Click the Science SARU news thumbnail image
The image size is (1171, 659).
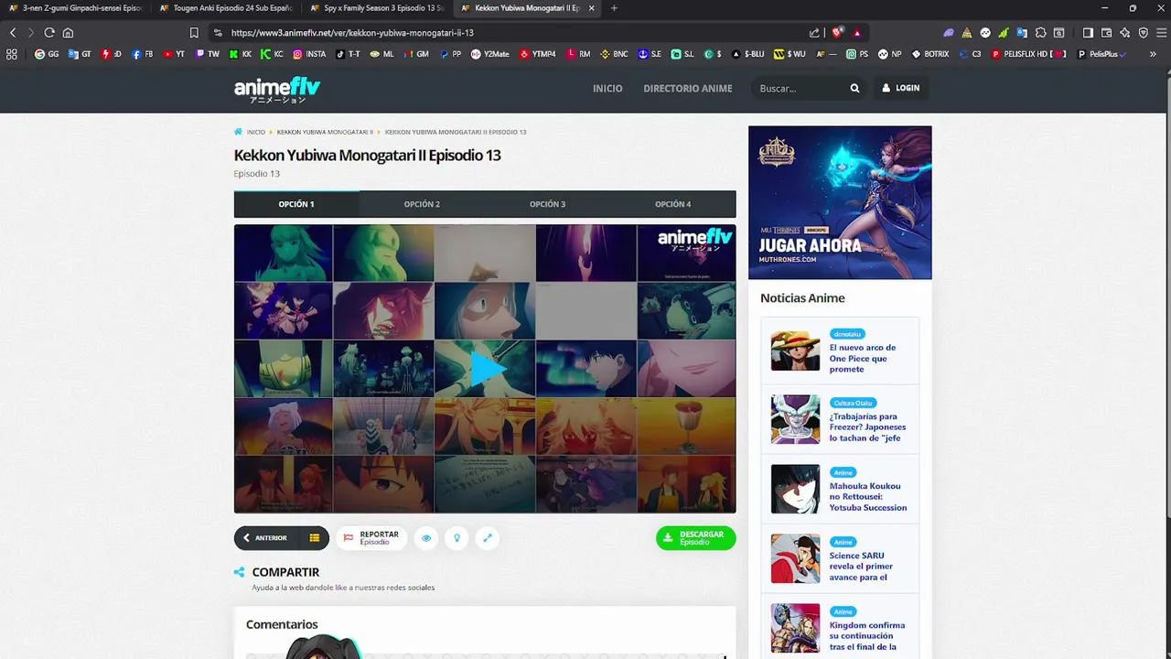click(x=795, y=558)
